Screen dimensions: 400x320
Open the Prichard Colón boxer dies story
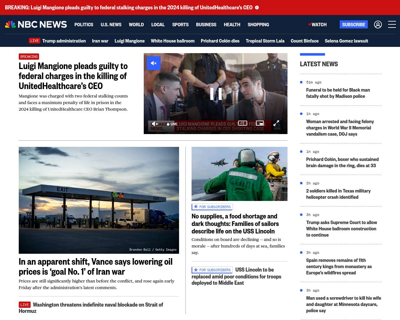pos(342,162)
